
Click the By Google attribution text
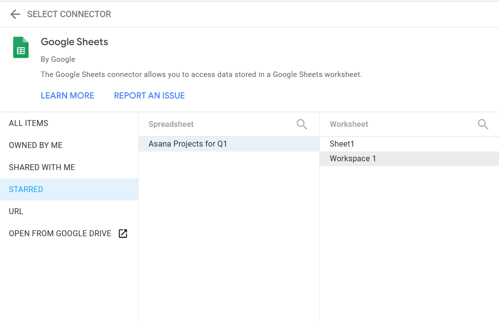(57, 59)
